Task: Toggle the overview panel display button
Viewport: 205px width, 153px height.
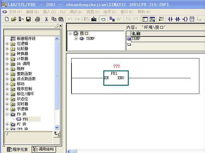Action: tap(145, 19)
